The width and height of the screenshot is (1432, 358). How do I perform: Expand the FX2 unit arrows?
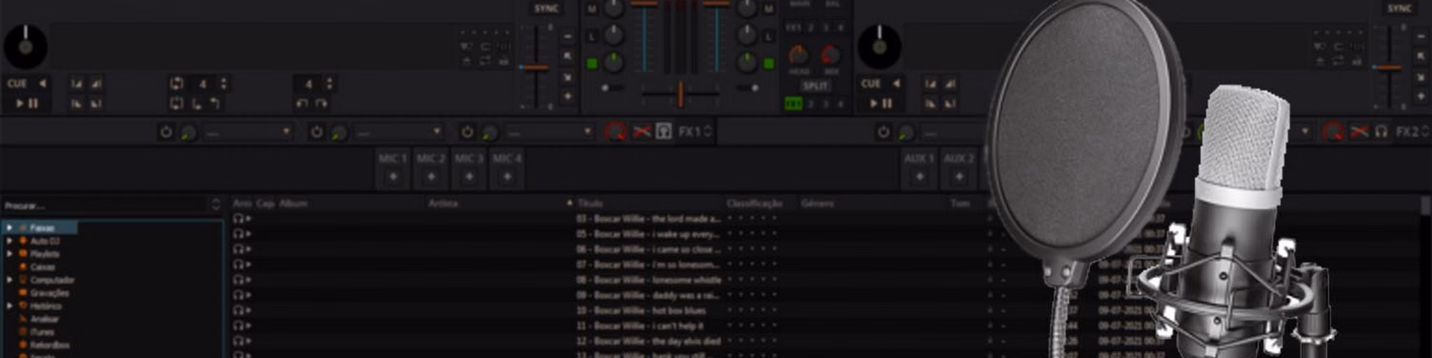[1425, 131]
